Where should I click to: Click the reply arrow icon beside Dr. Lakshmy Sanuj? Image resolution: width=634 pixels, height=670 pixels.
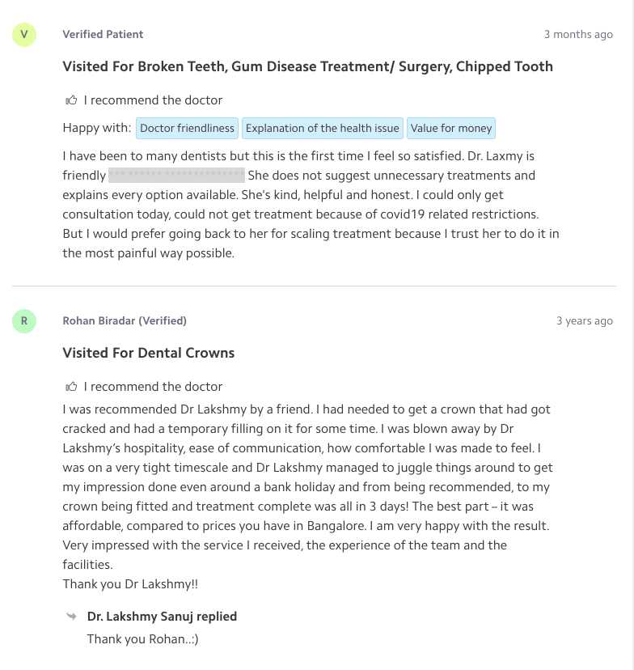point(72,617)
